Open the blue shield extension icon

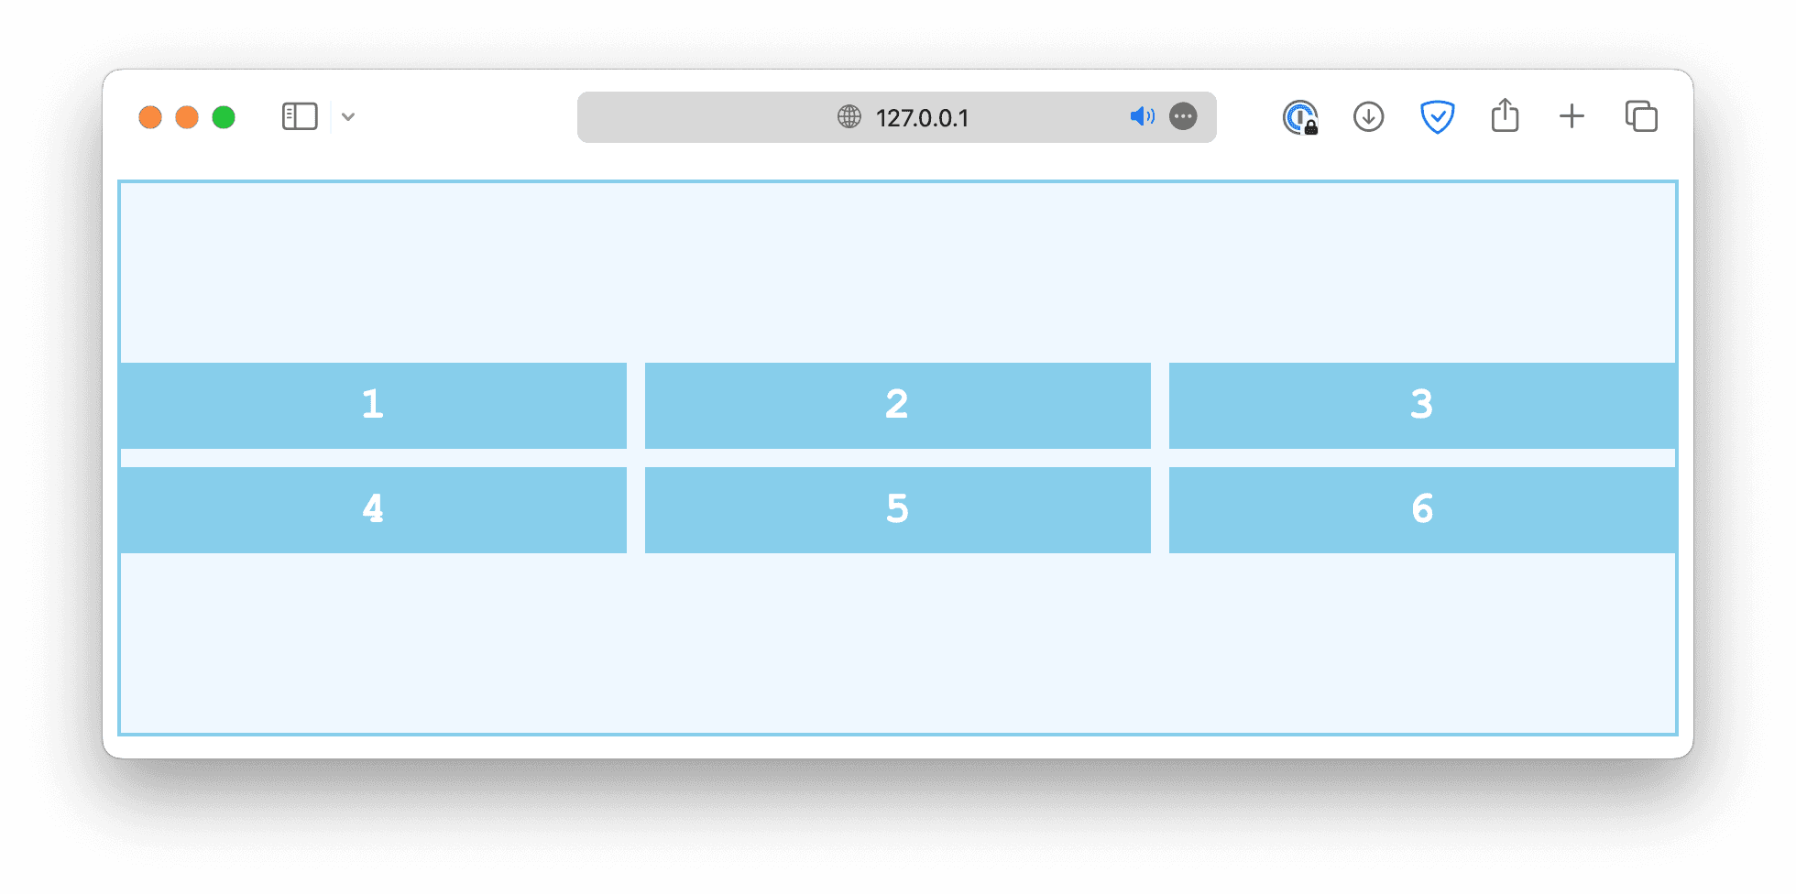coord(1437,117)
